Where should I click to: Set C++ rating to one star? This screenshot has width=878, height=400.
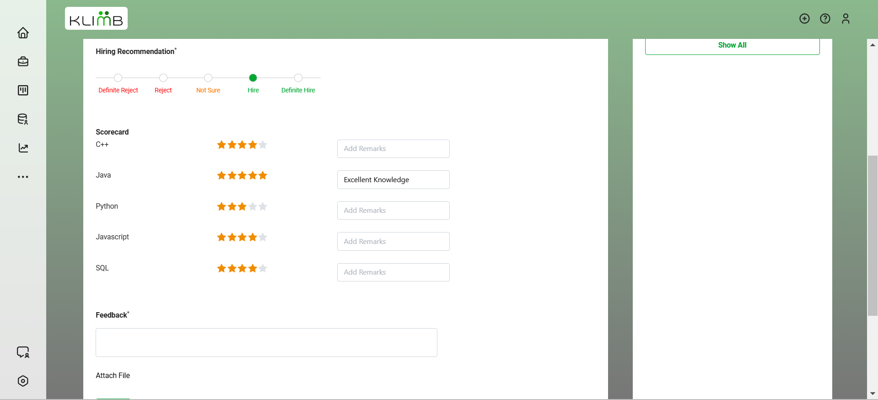point(221,145)
